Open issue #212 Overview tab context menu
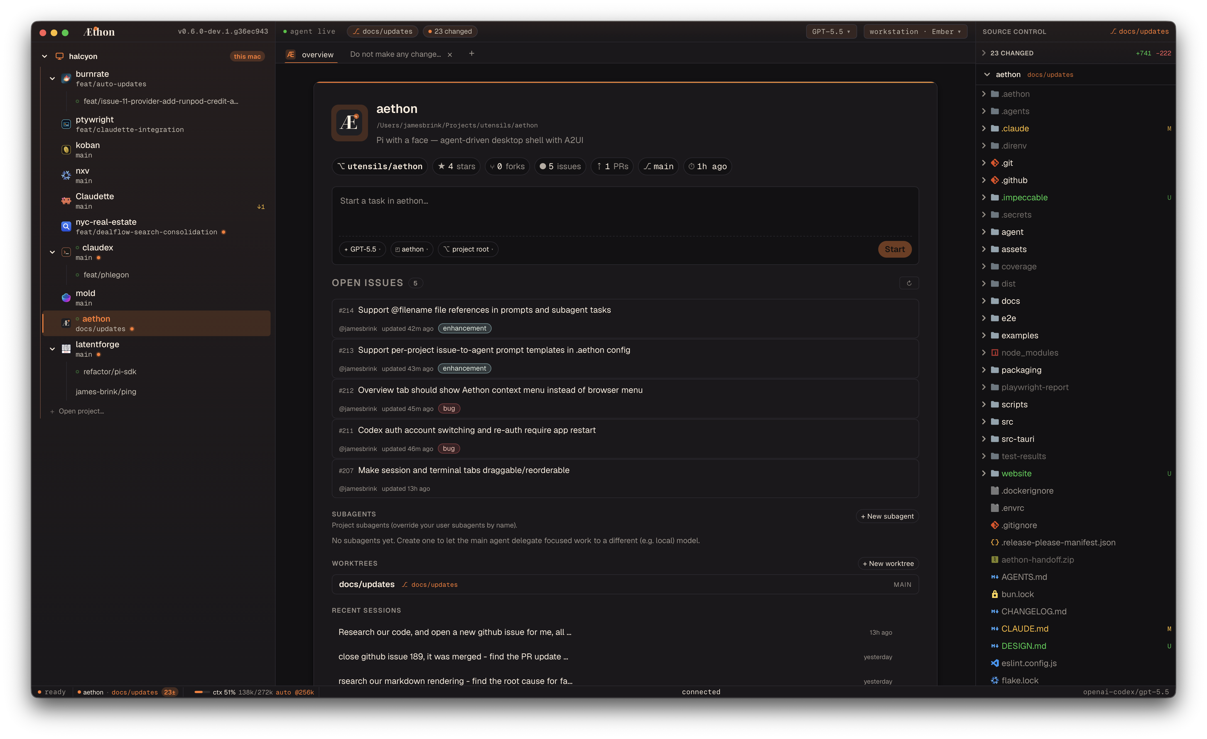This screenshot has height=739, width=1207. pos(625,399)
